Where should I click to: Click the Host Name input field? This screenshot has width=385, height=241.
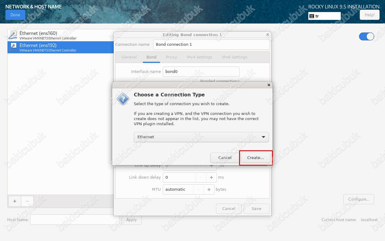(x=75, y=220)
